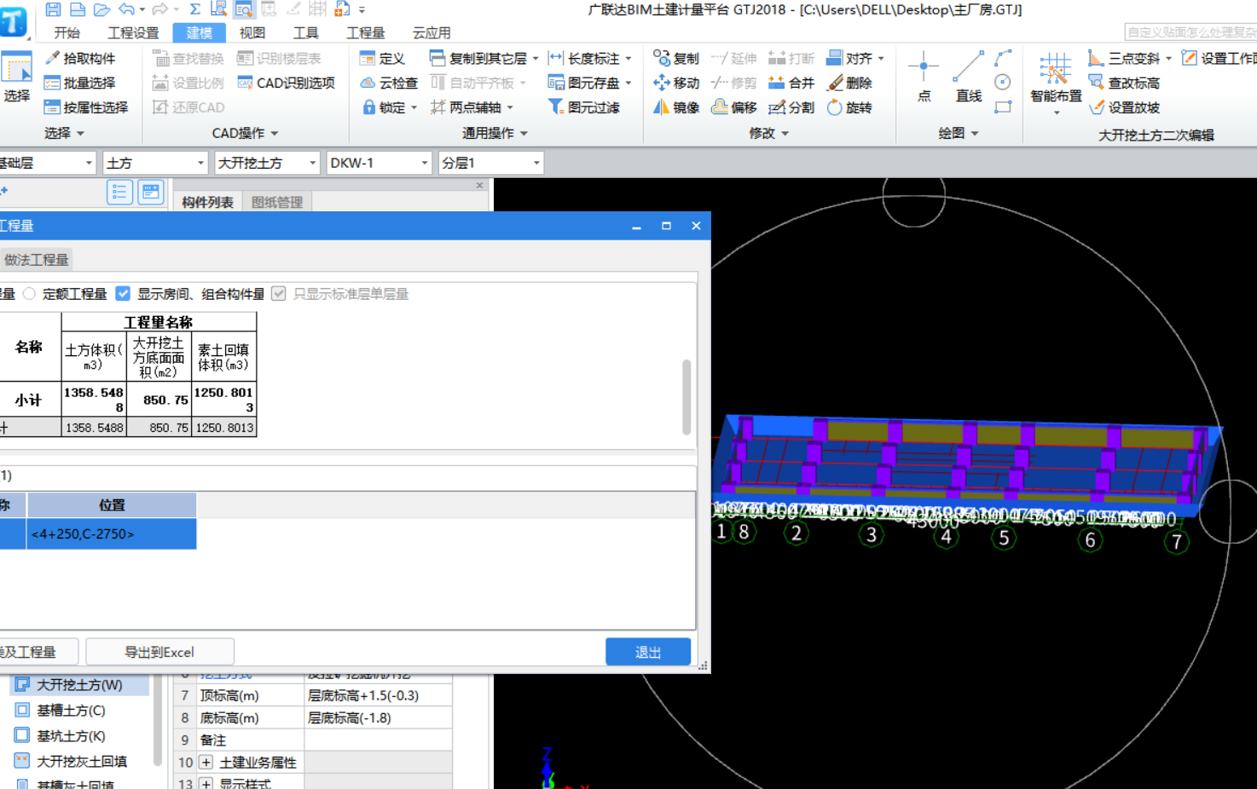Expand the 长度标注 dropdown arrow
1257x789 pixels.
[628, 58]
